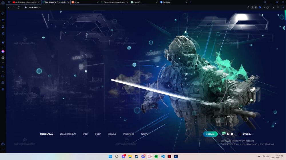Open the clock showing 17:15 01.01.2024
Screen dimensions: 286x160
coord(275,157)
